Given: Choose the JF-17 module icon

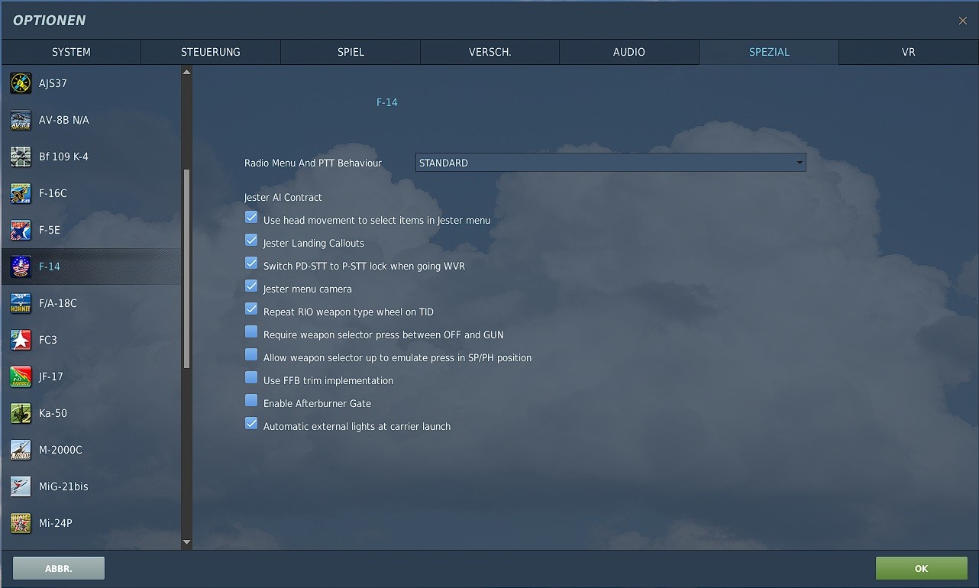Looking at the screenshot, I should pos(21,376).
